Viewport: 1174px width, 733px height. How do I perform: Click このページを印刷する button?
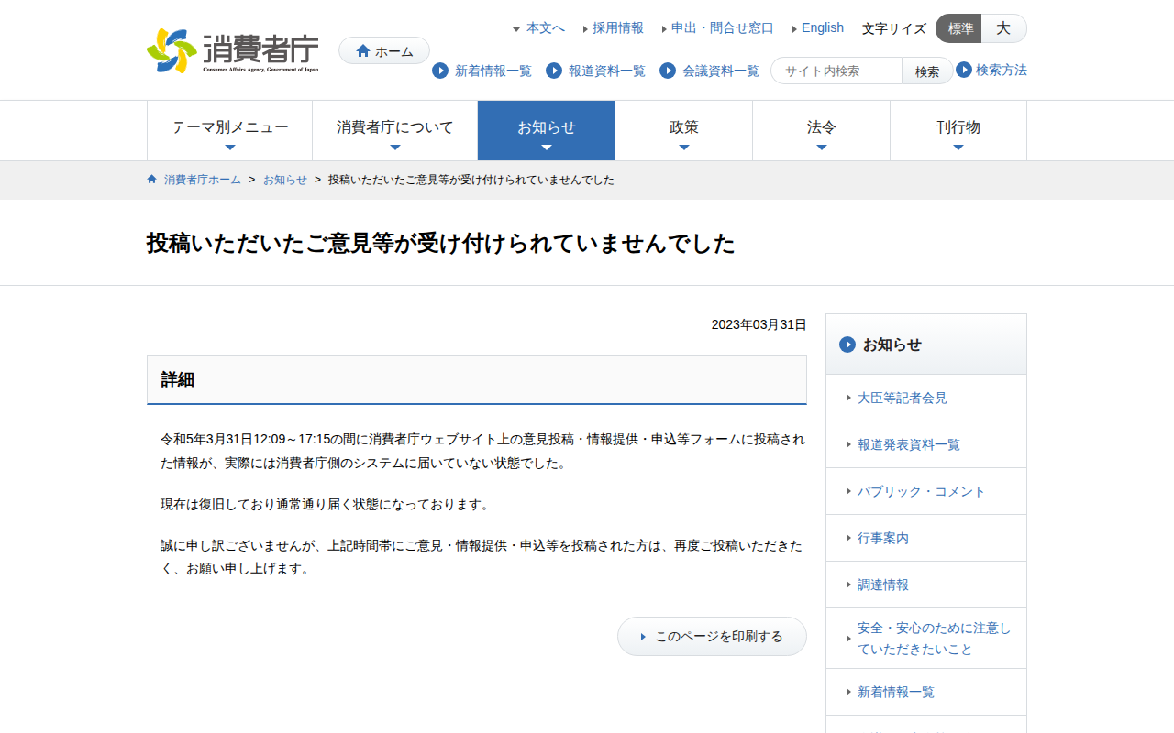coord(712,636)
